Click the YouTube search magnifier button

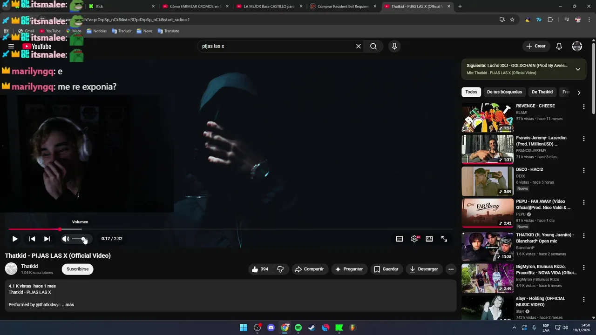373,46
